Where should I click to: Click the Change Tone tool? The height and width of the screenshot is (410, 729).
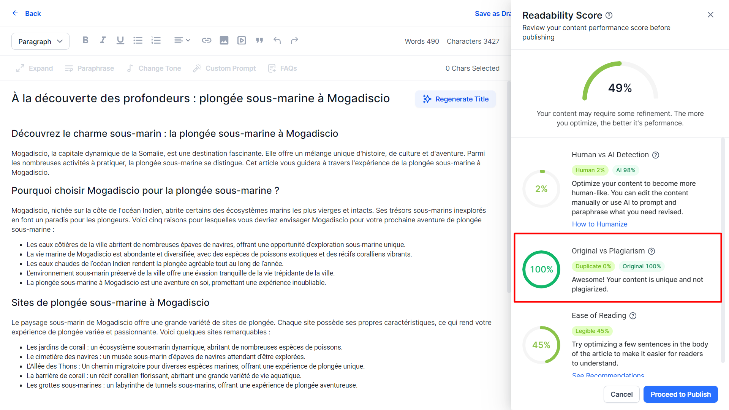click(x=154, y=68)
